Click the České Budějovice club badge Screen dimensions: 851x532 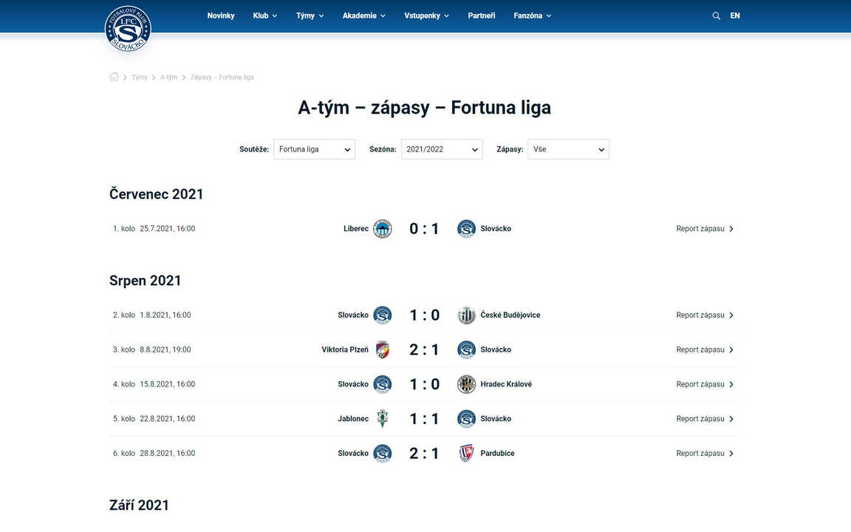[466, 315]
